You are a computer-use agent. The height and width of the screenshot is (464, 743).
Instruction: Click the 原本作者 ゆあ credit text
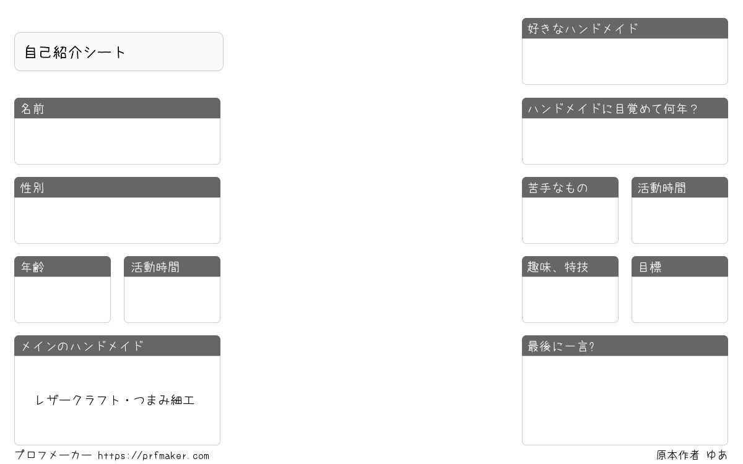692,455
